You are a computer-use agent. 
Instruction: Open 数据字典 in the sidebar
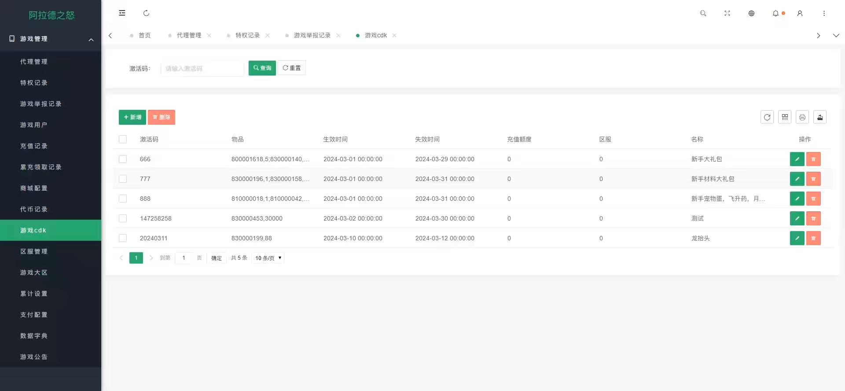click(x=51, y=336)
